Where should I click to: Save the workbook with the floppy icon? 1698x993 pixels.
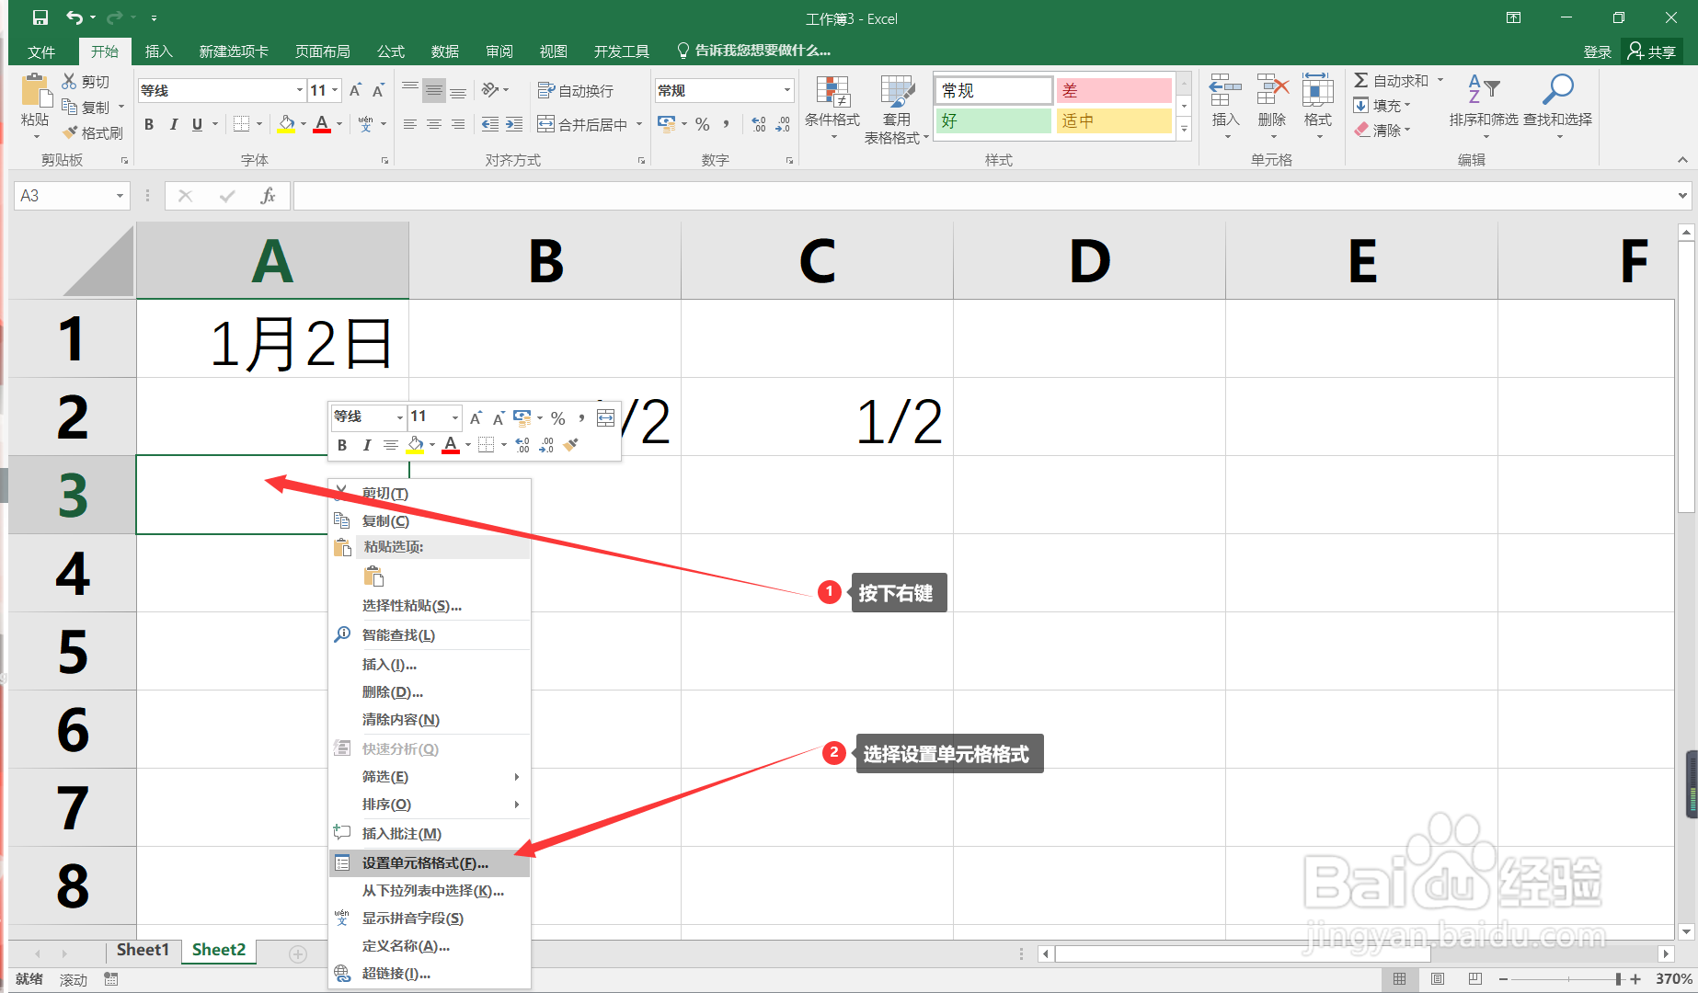pyautogui.click(x=40, y=17)
